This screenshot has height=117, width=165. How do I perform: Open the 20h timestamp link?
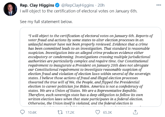[101, 5]
